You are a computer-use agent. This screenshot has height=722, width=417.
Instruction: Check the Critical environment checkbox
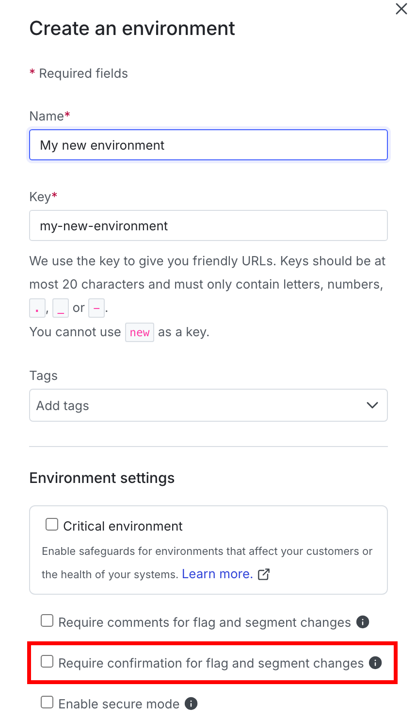click(x=51, y=524)
